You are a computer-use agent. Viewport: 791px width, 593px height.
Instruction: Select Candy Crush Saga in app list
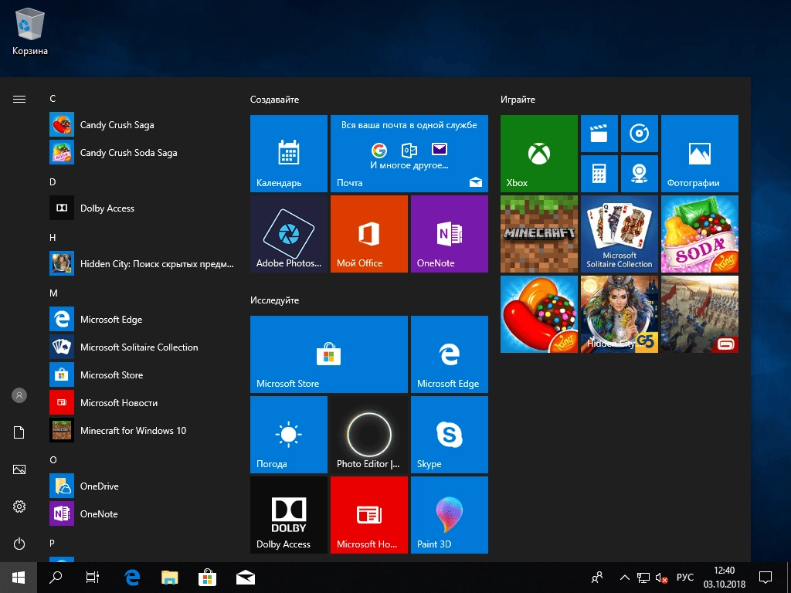(x=142, y=124)
